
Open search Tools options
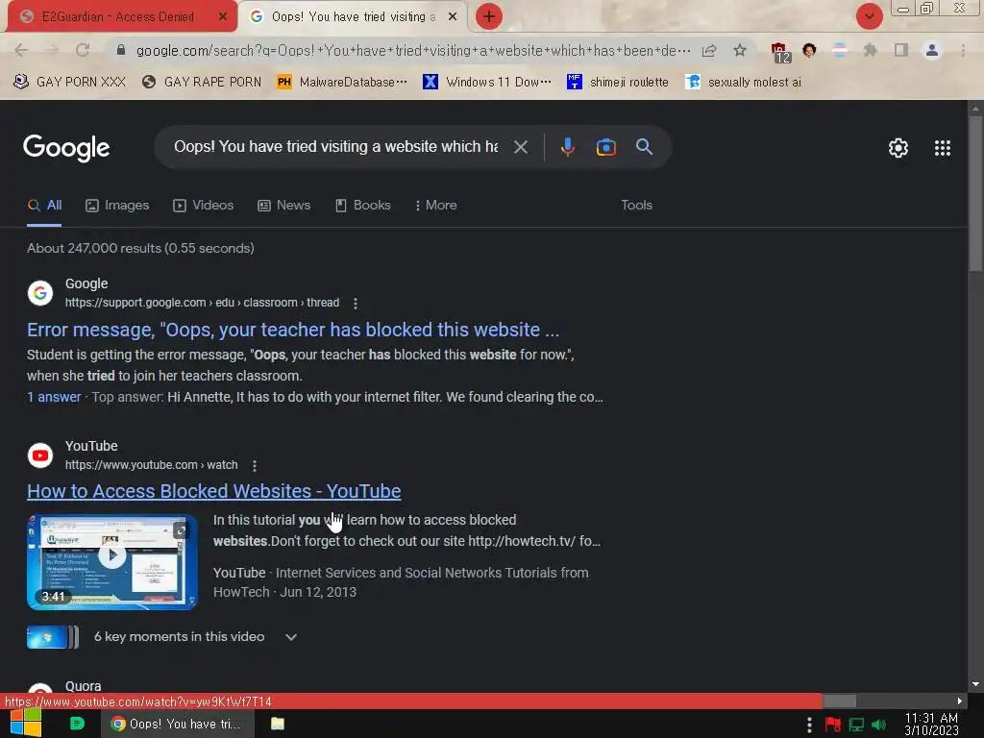point(636,206)
